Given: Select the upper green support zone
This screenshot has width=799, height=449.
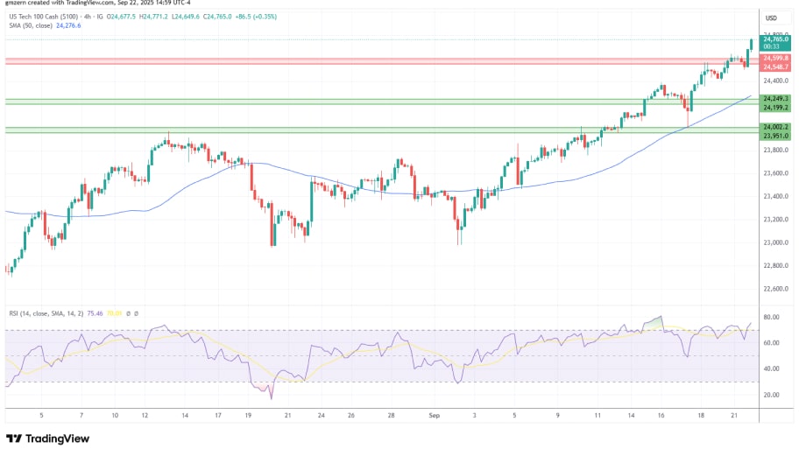Looking at the screenshot, I should click(x=350, y=102).
